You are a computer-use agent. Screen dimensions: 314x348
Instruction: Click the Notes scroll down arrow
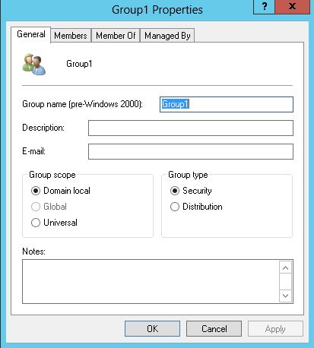pos(285,296)
